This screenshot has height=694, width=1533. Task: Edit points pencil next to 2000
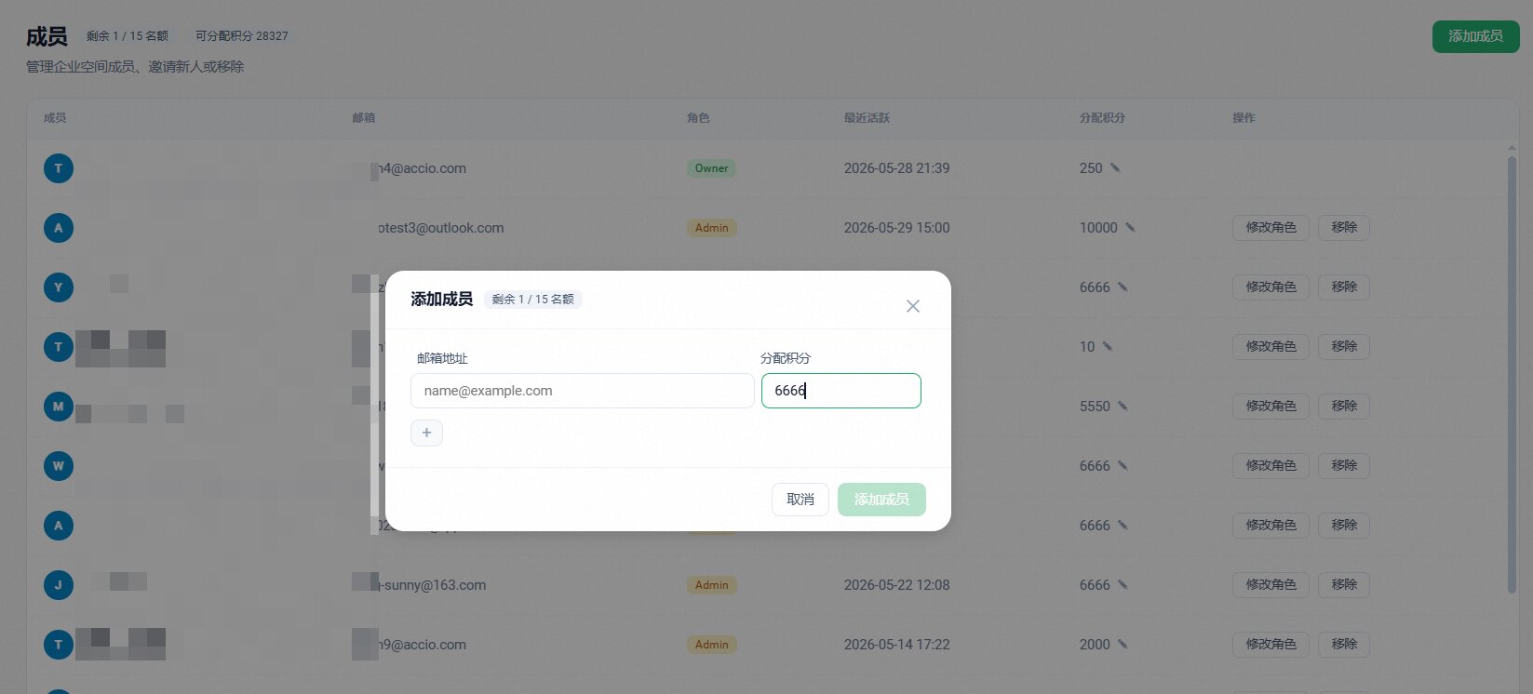point(1123,645)
